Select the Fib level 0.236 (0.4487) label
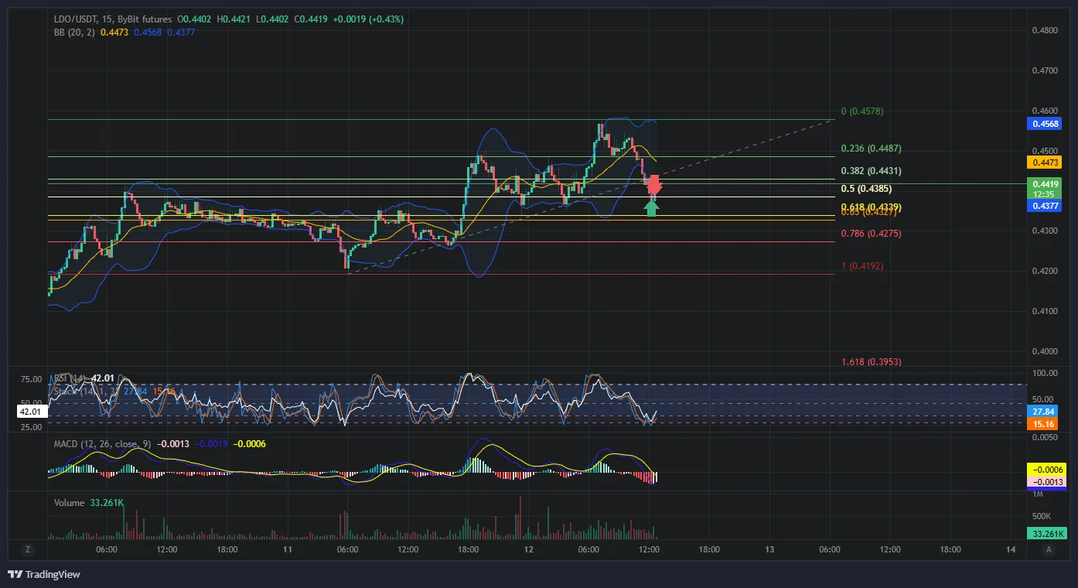Image resolution: width=1078 pixels, height=588 pixels. (x=871, y=149)
